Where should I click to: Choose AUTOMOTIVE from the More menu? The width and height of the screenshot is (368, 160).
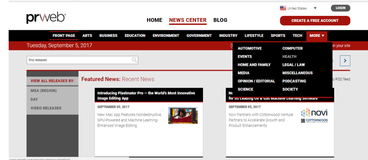click(250, 48)
